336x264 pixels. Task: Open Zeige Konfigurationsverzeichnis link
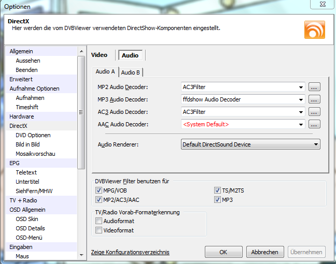[130, 252]
